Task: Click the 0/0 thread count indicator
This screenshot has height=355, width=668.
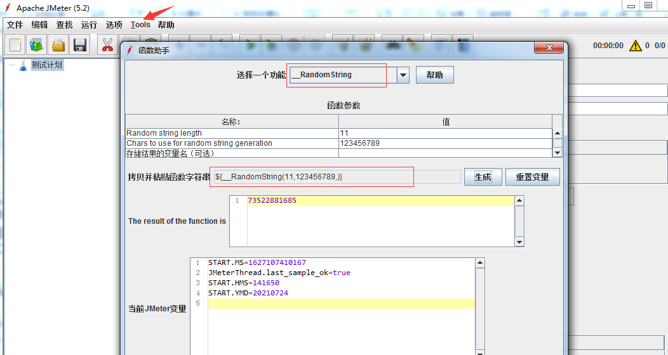Action: pyautogui.click(x=660, y=46)
